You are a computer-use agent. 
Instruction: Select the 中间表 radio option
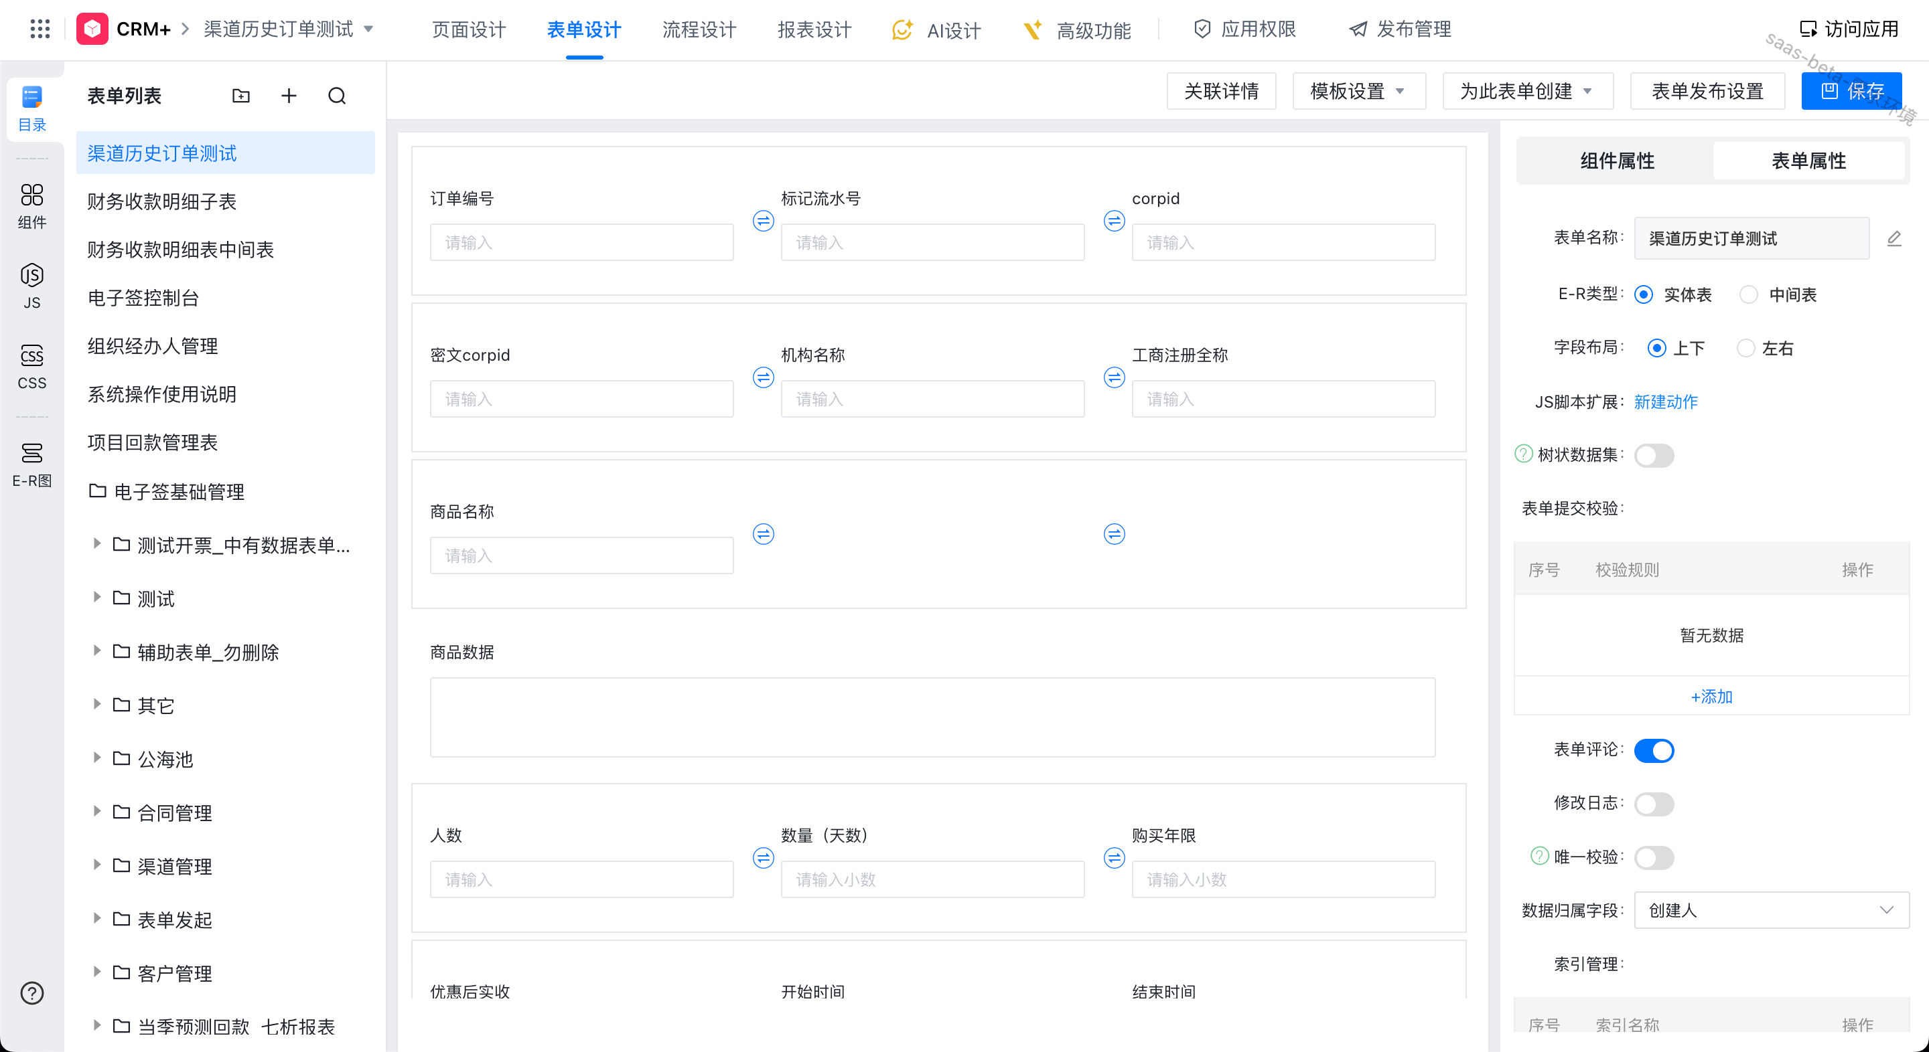click(x=1749, y=294)
